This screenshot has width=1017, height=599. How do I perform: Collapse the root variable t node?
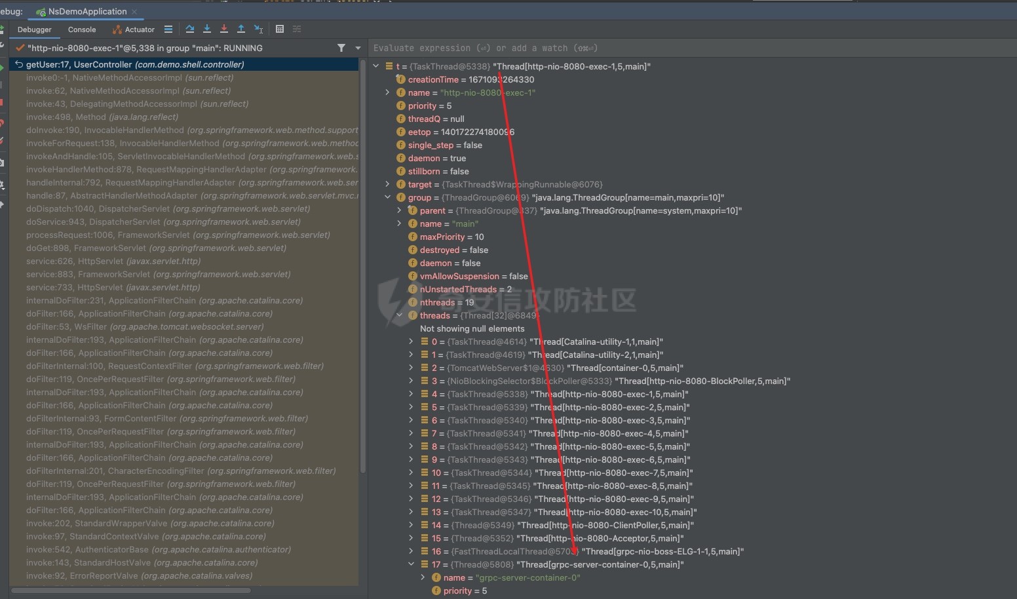376,66
